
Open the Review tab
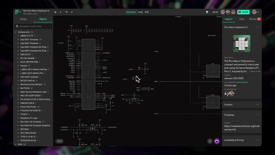(253, 19)
